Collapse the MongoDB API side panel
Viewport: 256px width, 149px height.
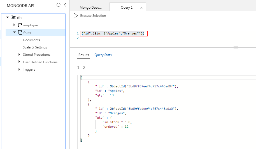pos(65,5)
